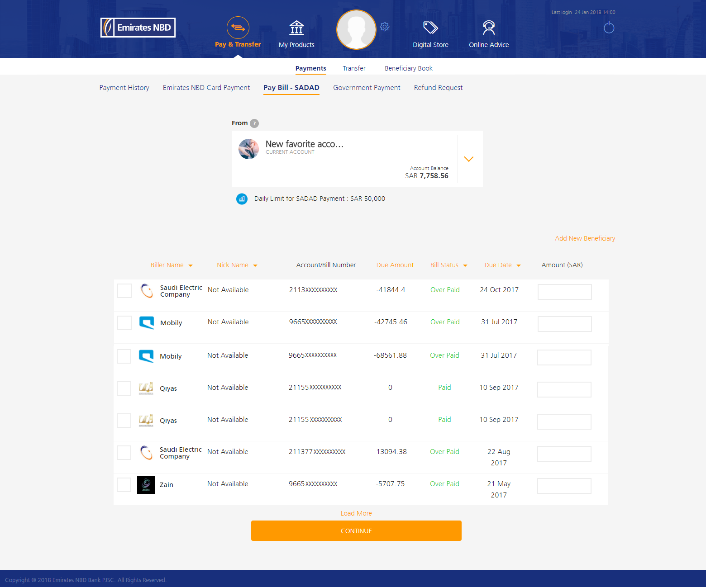This screenshot has width=706, height=587.
Task: Select the first Saudi Electric Company checkbox
Action: [x=124, y=291]
